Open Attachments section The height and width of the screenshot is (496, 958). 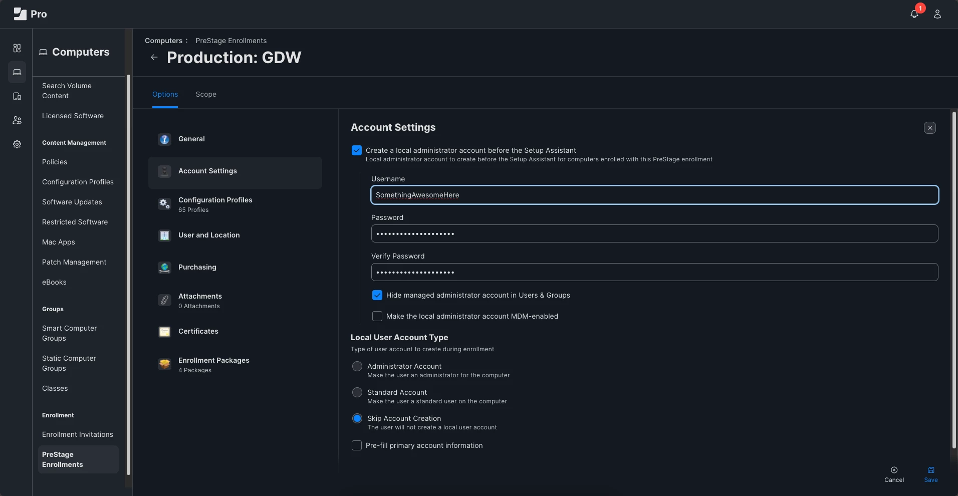click(235, 301)
